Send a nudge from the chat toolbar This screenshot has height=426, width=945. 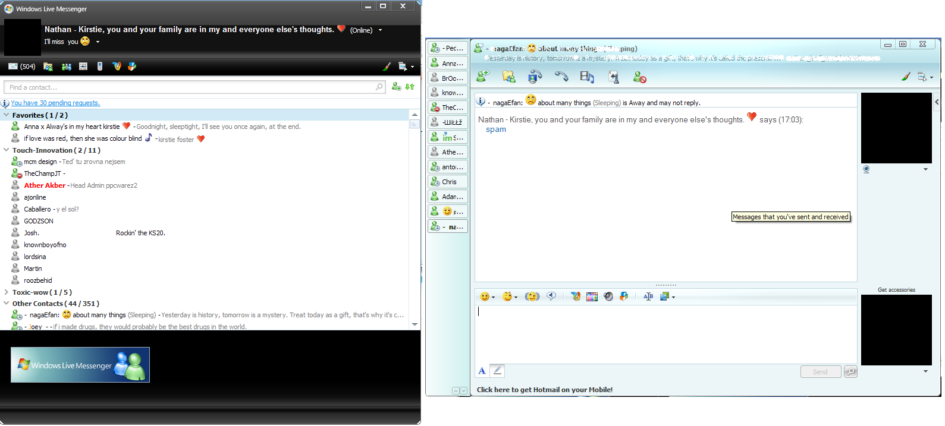[x=532, y=296]
